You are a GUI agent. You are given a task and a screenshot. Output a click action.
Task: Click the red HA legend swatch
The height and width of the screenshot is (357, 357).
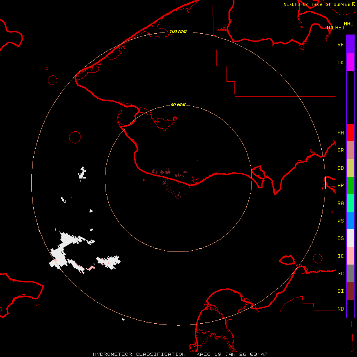(x=350, y=132)
